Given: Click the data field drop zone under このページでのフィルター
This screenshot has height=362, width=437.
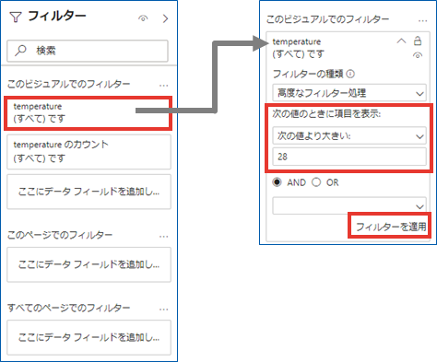Looking at the screenshot, I should point(89,264).
